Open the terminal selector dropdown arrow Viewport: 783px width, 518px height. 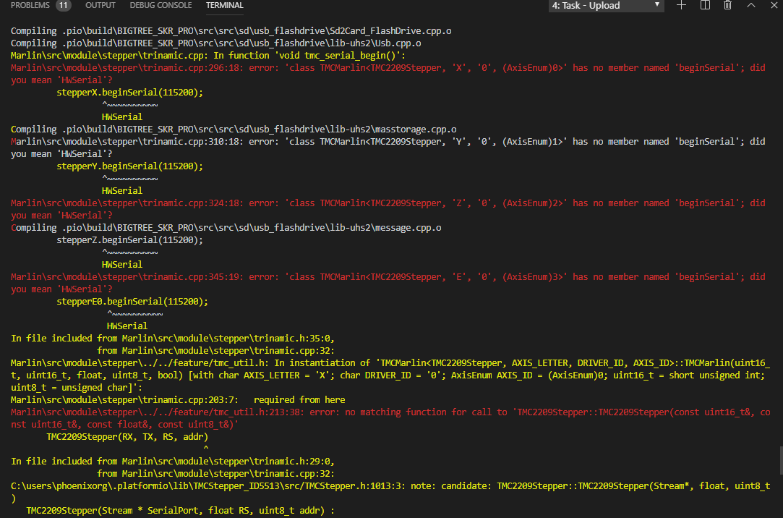point(657,6)
